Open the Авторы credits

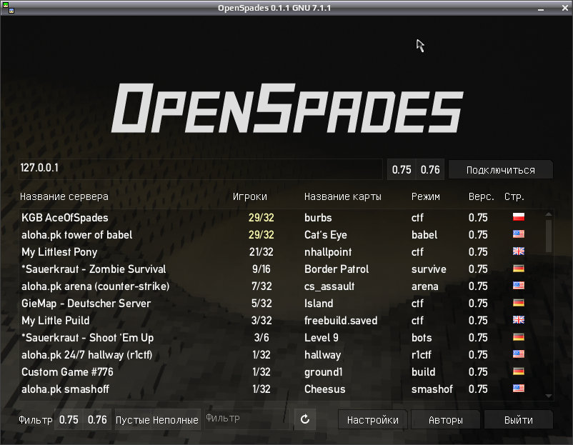445,420
